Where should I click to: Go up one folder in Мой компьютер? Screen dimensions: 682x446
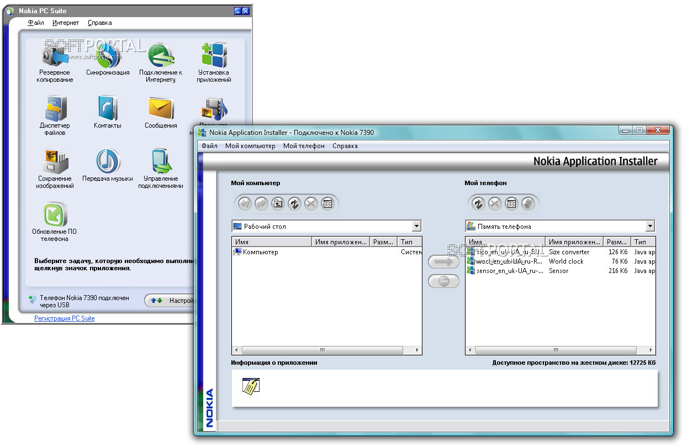pos(278,203)
